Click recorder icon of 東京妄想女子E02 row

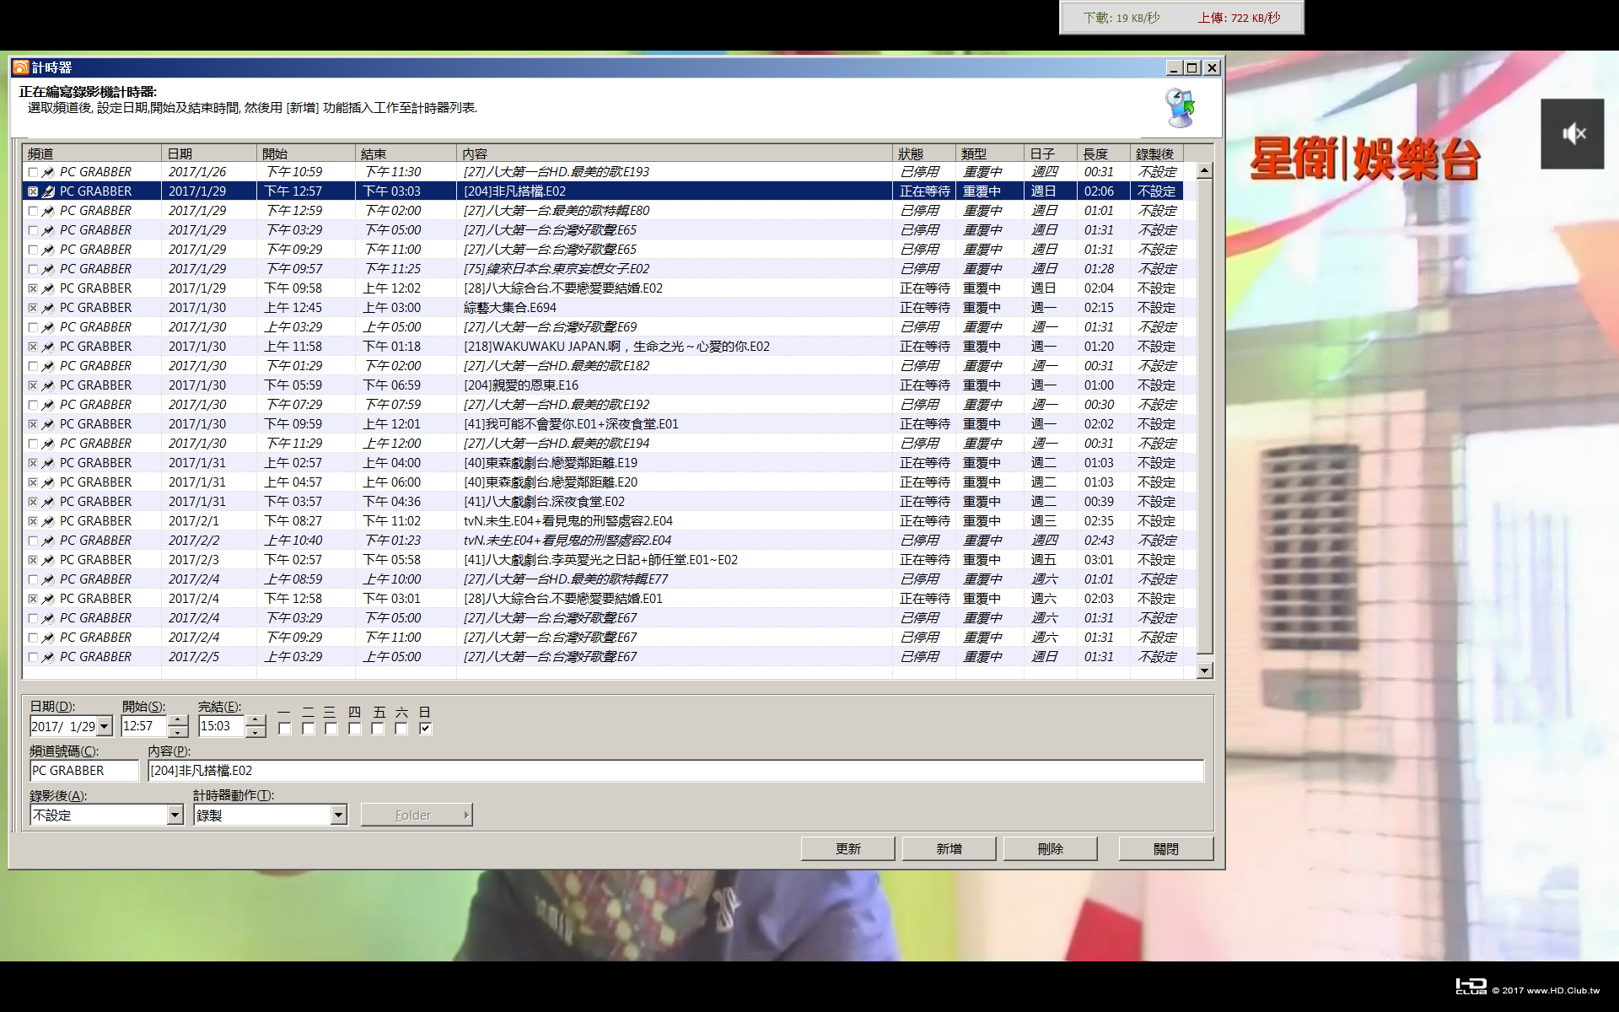pyautogui.click(x=49, y=269)
